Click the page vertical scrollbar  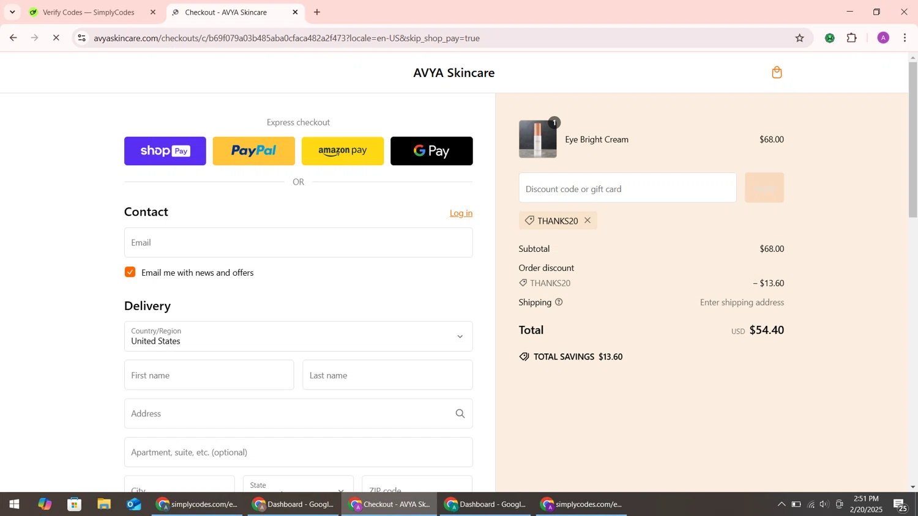[913, 139]
